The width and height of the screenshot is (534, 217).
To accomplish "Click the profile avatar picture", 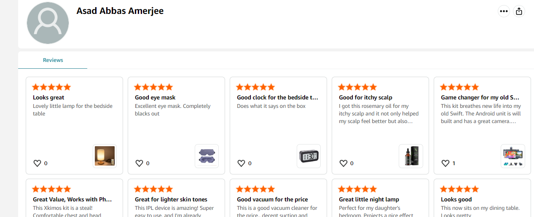I will point(48,23).
